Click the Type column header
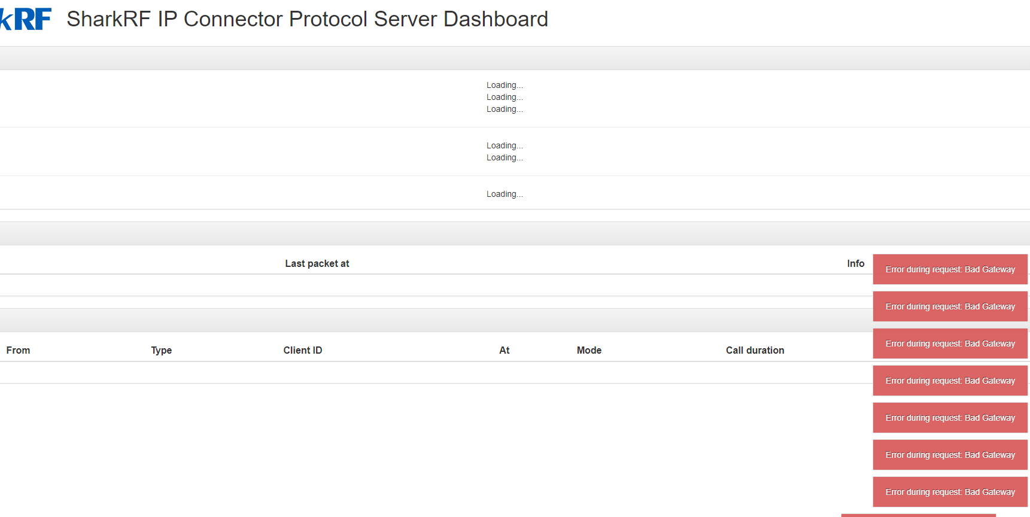 (x=161, y=350)
